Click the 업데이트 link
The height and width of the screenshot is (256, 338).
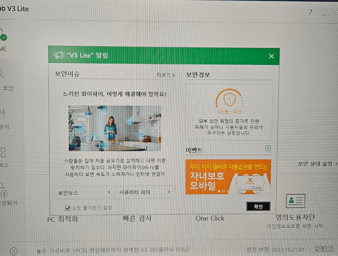click(x=324, y=248)
